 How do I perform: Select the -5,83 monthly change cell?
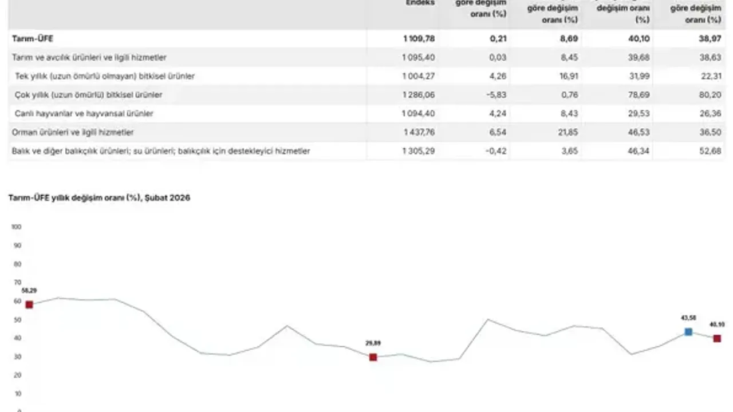click(496, 95)
